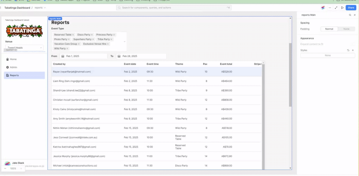The image size is (359, 176).
Task: Click the A$808.00 event total cell
Action: tap(227, 100)
